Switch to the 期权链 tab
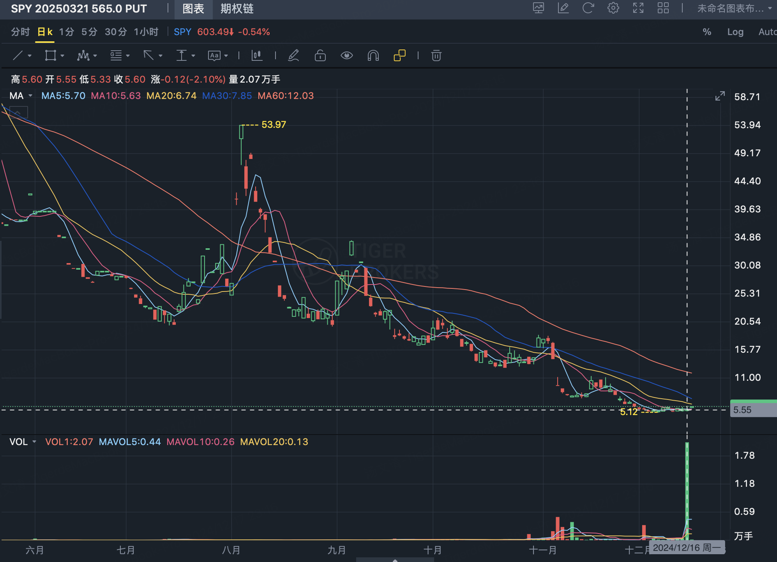 click(x=237, y=9)
